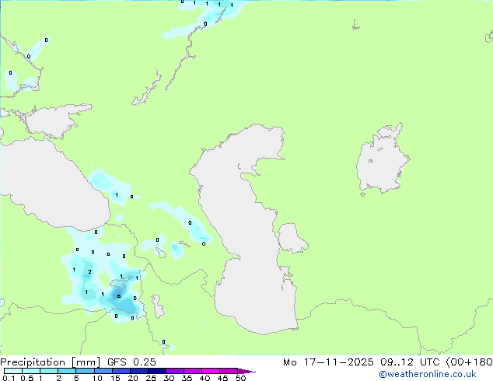This screenshot has width=493, height=381.
Task: Select the 45–50 mm legend color swatch
Action: (x=229, y=371)
